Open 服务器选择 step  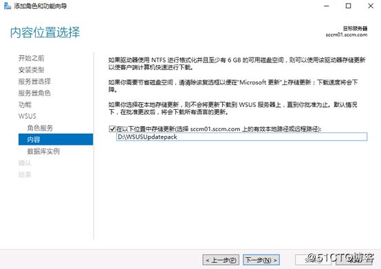34,82
